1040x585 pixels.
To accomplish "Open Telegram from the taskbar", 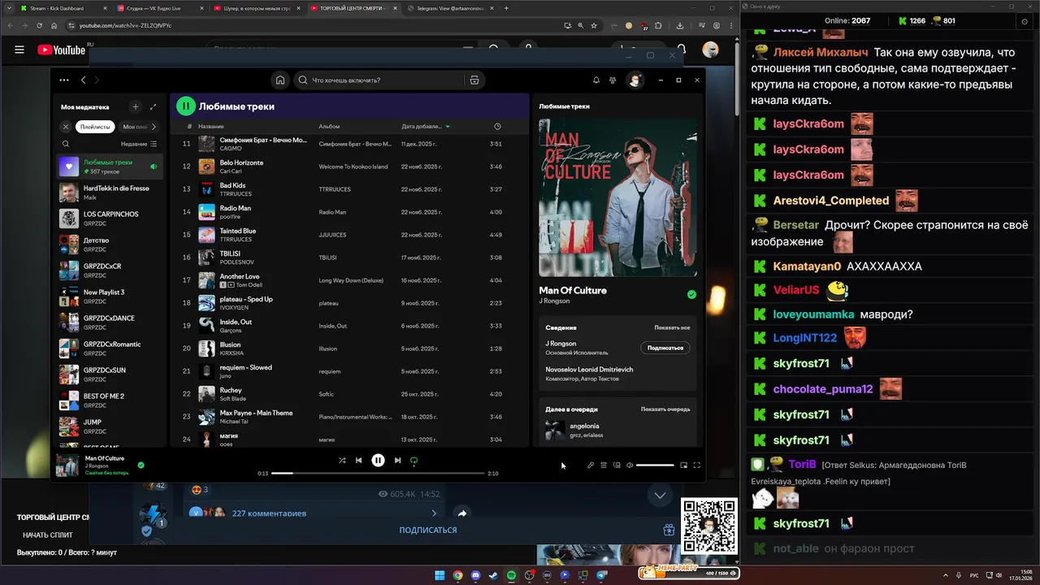I will 601,575.
